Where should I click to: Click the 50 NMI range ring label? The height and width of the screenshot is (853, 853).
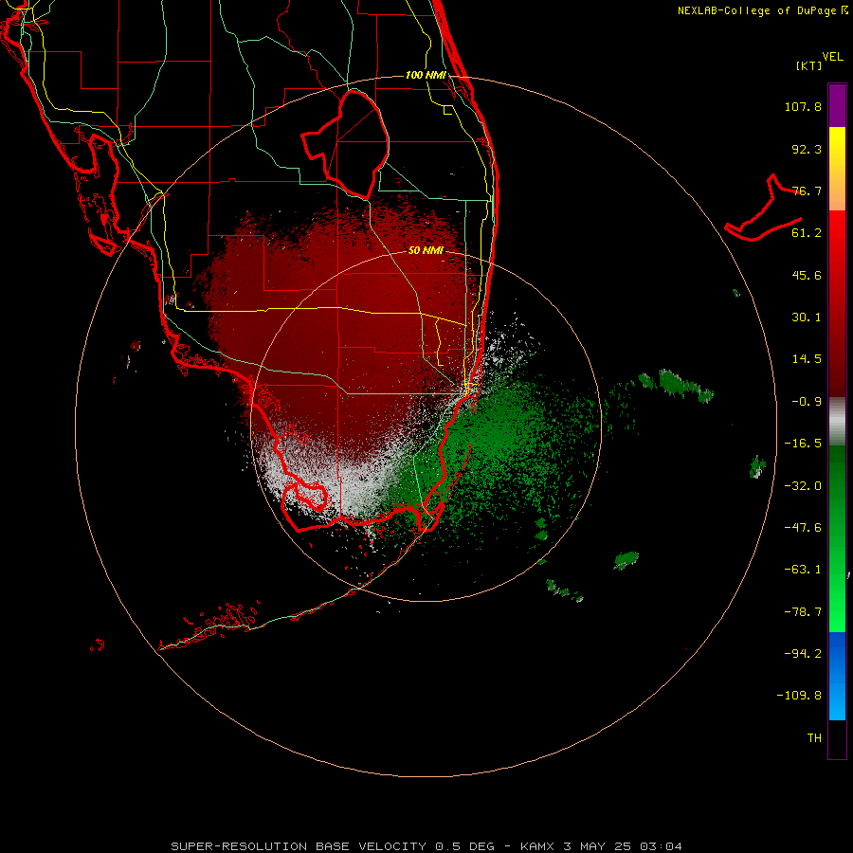[426, 250]
